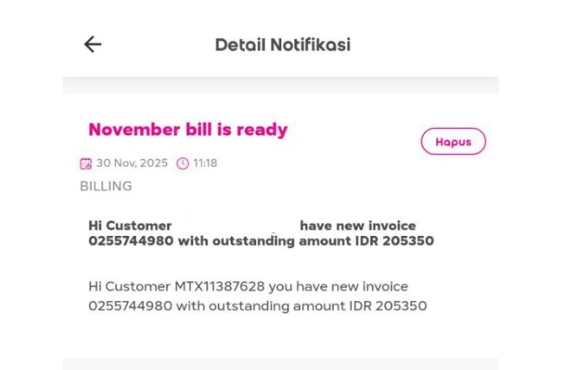The image size is (566, 370).
Task: Click the bold 'have new invoice' text
Action: [x=358, y=225]
